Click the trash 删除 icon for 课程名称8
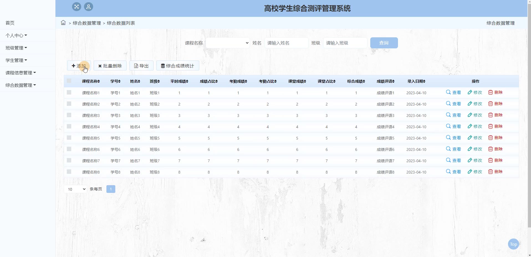Screen dimensions: 531x257 click(491, 172)
